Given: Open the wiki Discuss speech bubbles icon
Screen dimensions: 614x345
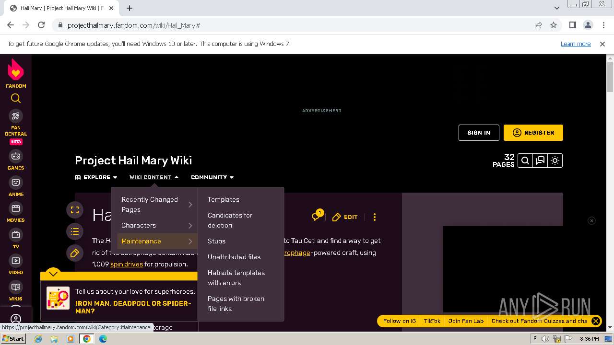Looking at the screenshot, I should pyautogui.click(x=540, y=161).
